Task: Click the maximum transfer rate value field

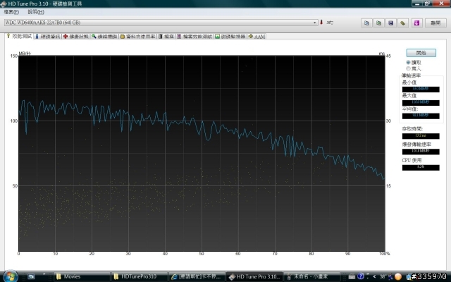Action: [x=421, y=103]
